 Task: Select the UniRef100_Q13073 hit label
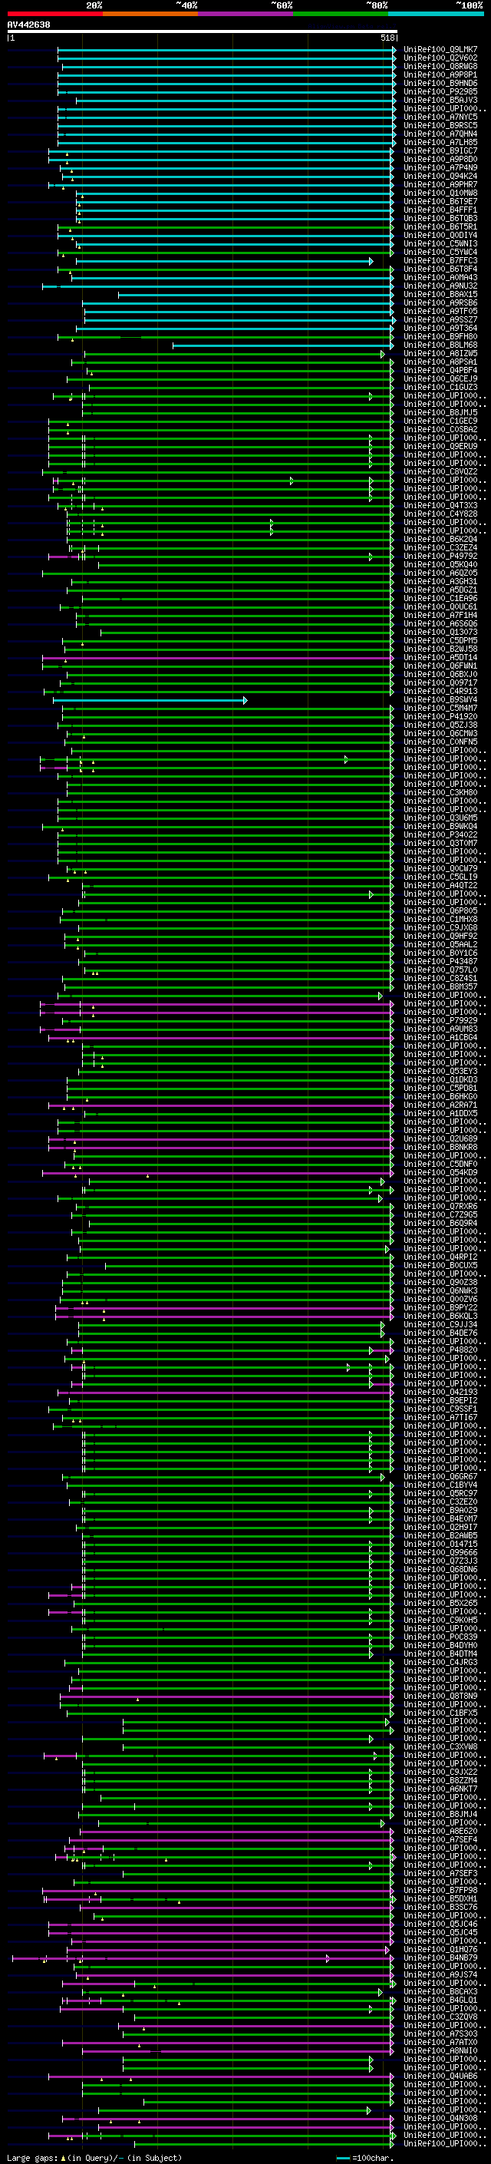(x=440, y=633)
